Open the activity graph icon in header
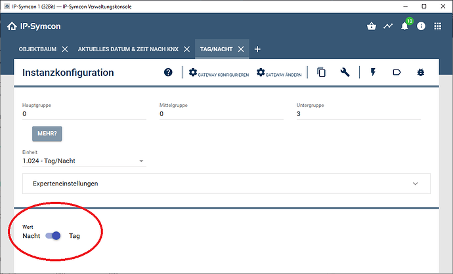Image resolution: width=453 pixels, height=274 pixels. click(x=388, y=27)
